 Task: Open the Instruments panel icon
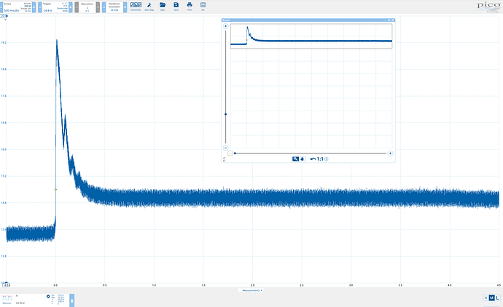(x=136, y=6)
